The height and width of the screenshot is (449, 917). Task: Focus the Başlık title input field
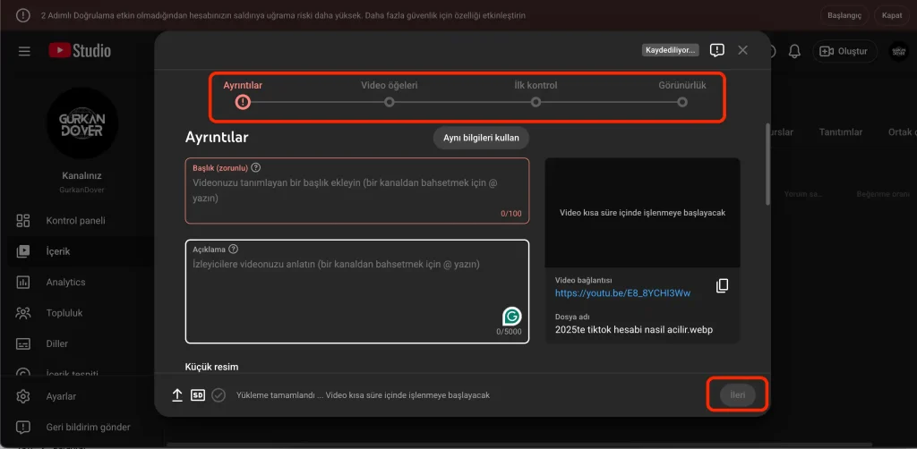tap(357, 191)
